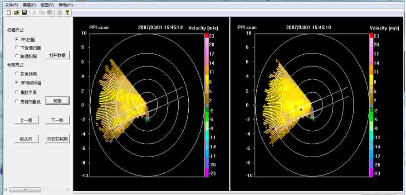406x195 pixels.
Task: Select the PPI扫描 radio button
Action: [x=17, y=39]
